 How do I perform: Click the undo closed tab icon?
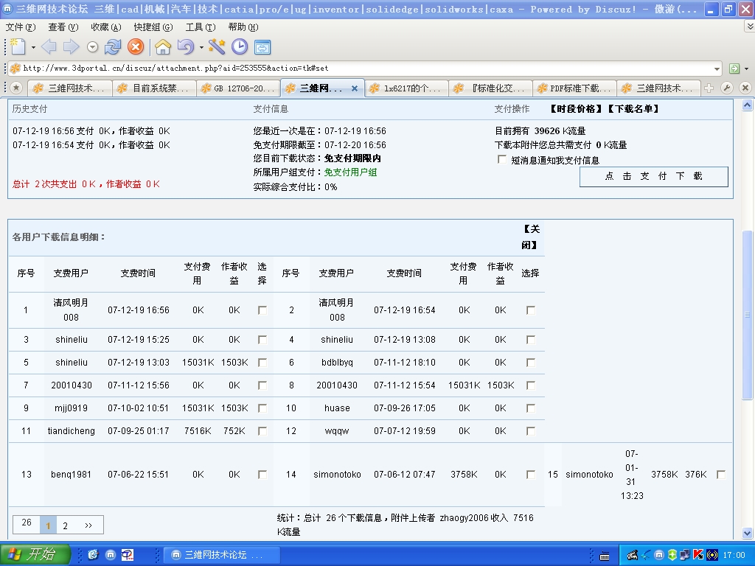tap(185, 46)
